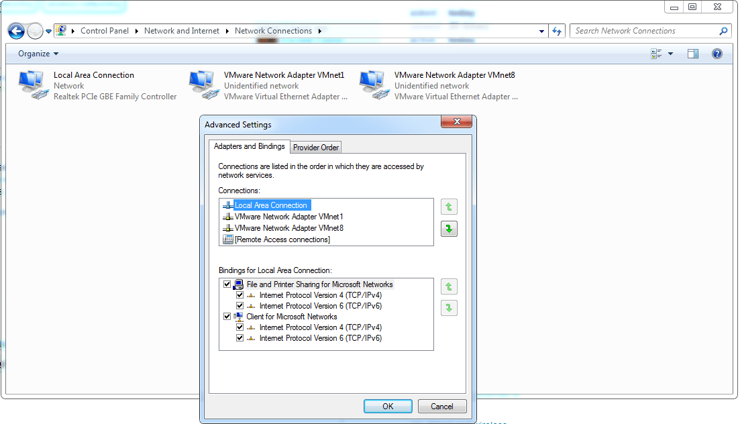Uncheck File and Printer Sharing for Microsoft Networks
Screen dimensions: 740x424
pos(227,284)
